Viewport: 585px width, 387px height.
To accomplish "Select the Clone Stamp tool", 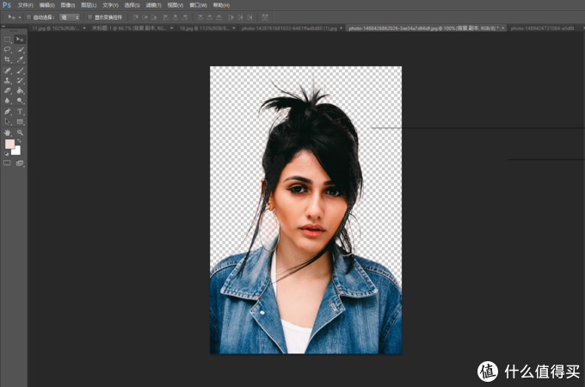I will [8, 80].
